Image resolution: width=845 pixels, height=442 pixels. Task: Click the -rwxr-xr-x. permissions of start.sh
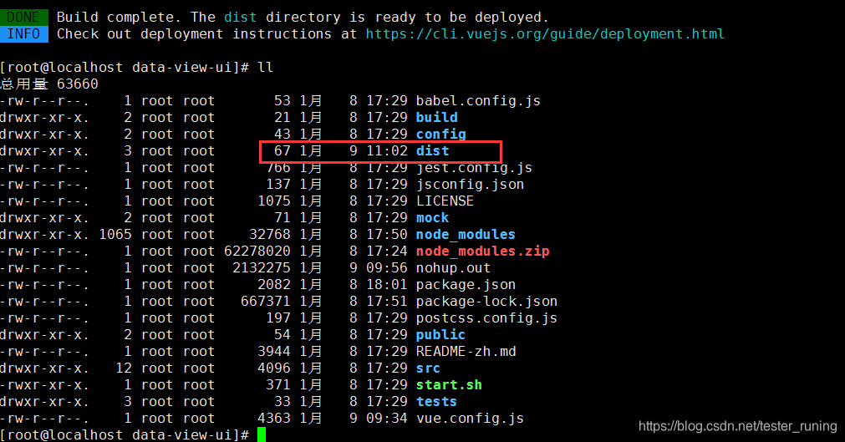click(45, 385)
